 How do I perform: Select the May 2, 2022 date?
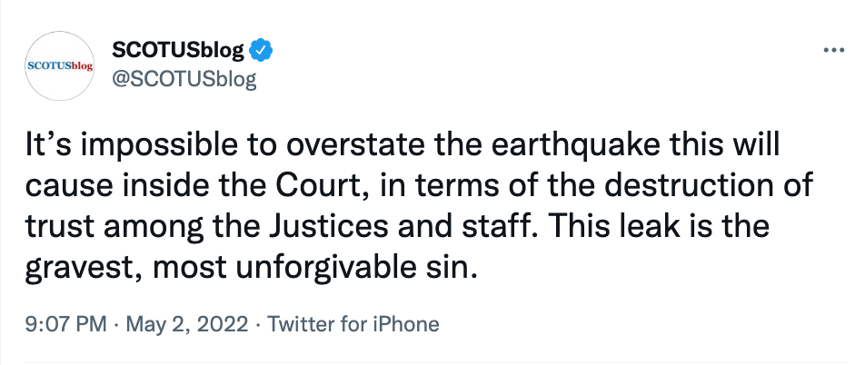pyautogui.click(x=187, y=324)
